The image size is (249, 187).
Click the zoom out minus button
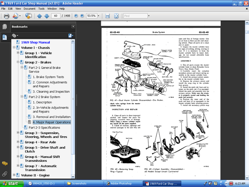tap(76, 16)
